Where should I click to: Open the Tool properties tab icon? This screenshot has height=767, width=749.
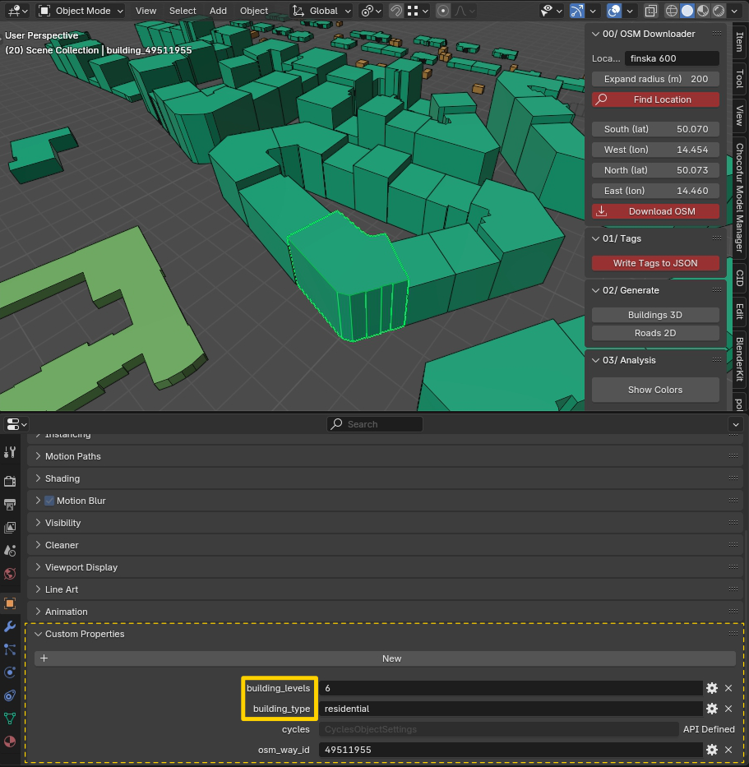[10, 452]
